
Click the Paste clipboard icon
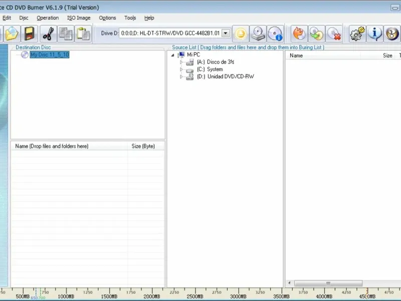(x=83, y=34)
